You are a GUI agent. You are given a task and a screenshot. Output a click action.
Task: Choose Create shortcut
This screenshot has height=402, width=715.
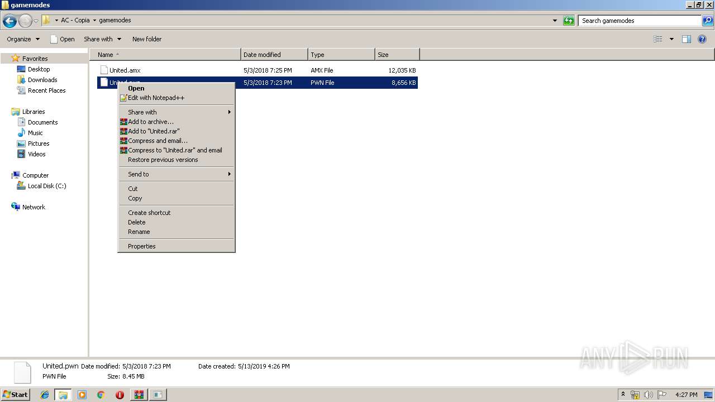coord(177,213)
